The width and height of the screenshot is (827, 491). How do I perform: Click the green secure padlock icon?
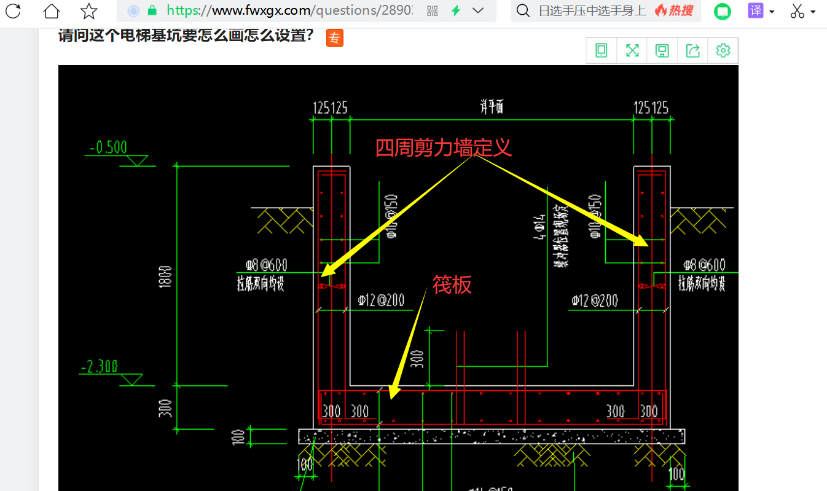152,10
